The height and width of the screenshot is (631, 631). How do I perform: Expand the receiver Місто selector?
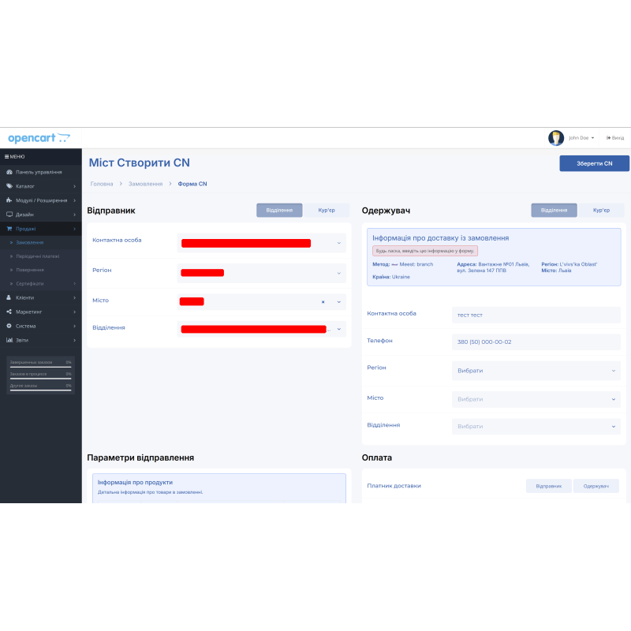coord(535,399)
